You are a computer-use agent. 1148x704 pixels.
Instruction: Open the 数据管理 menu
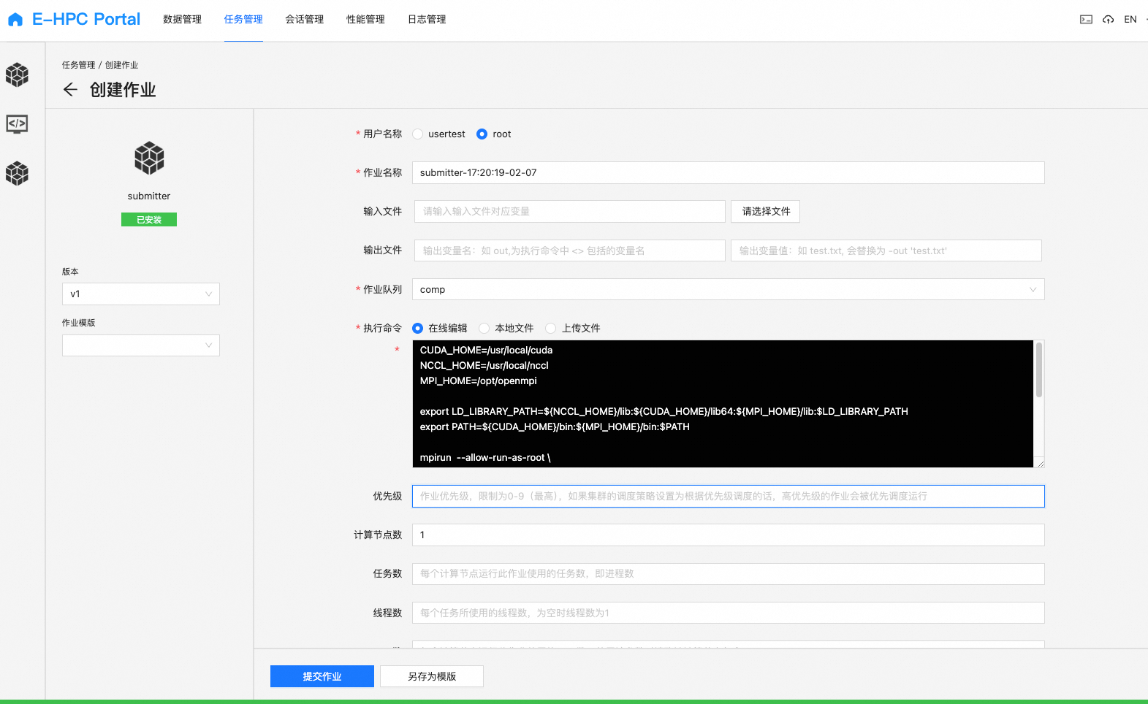click(x=182, y=20)
